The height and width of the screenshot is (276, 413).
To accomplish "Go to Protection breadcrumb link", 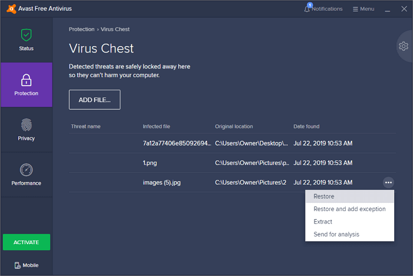I will tap(81, 29).
